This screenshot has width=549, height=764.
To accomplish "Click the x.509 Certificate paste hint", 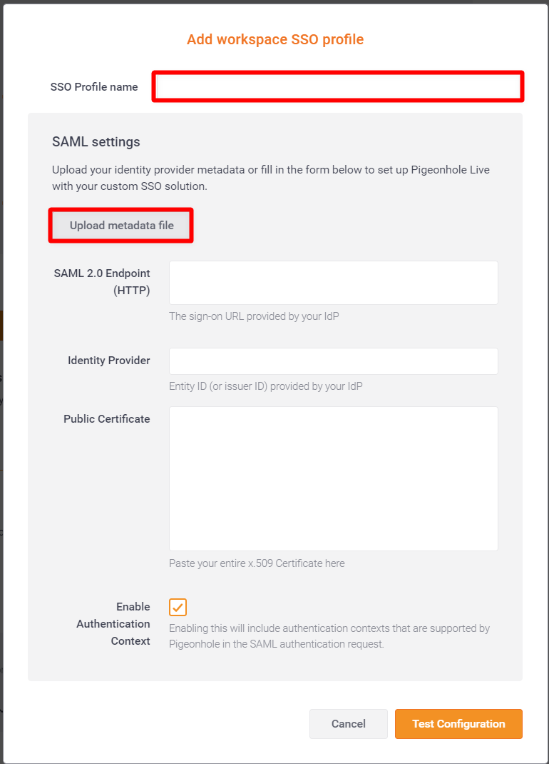I will [257, 563].
